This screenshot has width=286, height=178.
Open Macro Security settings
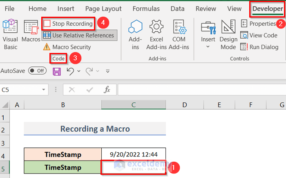point(67,47)
